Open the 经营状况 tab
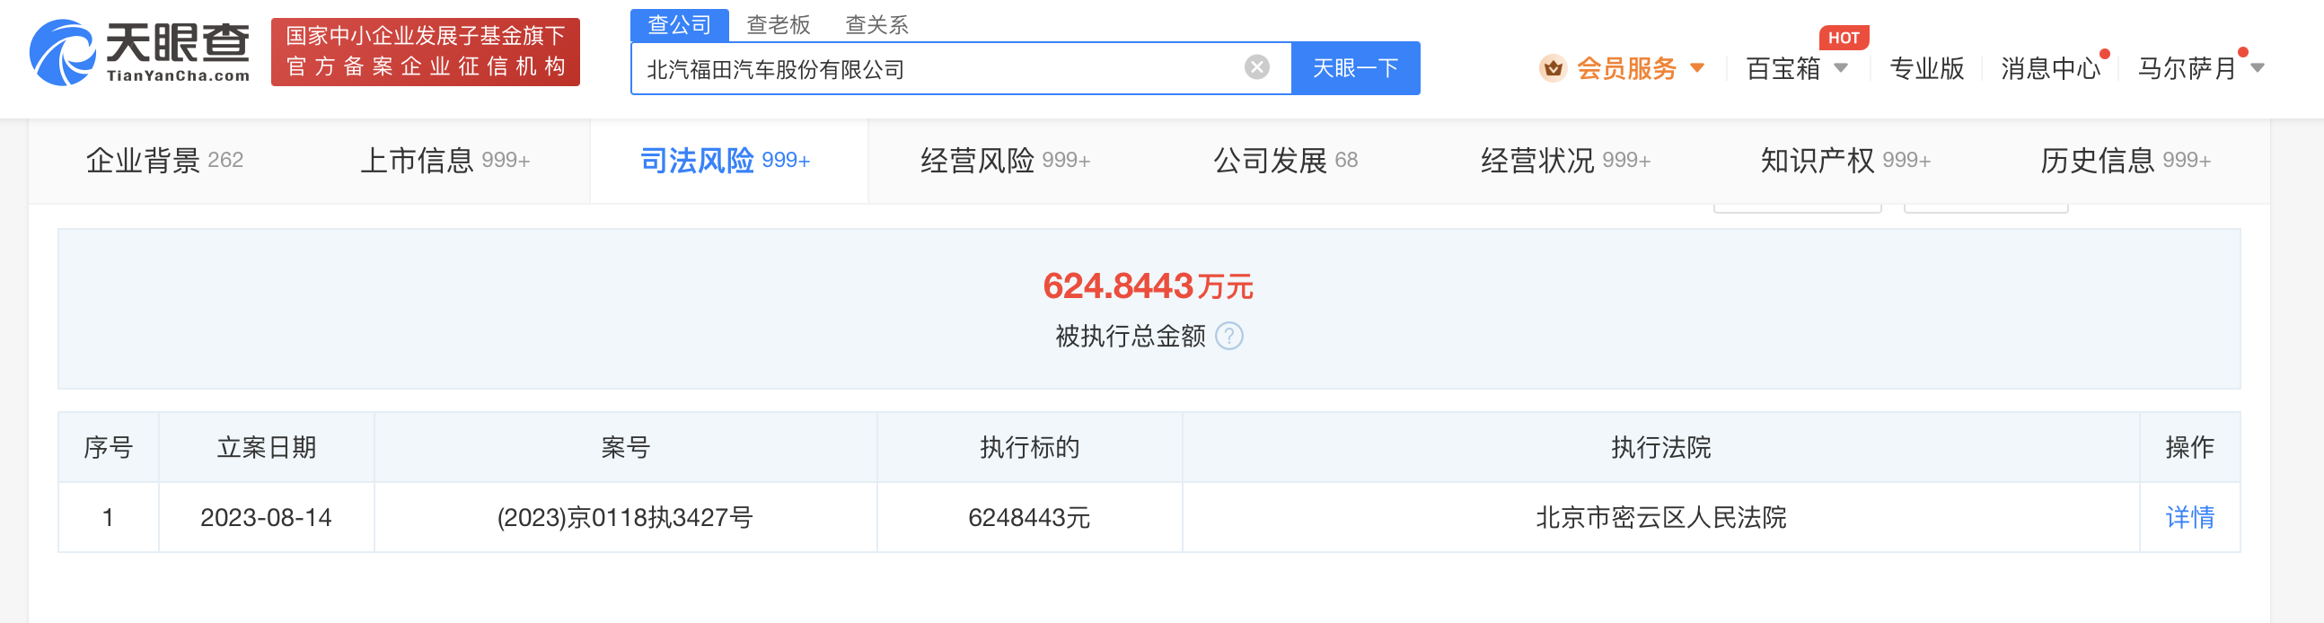This screenshot has width=2324, height=623. (x=1565, y=161)
